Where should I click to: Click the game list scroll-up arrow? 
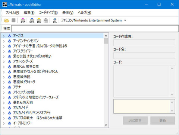click(106, 36)
